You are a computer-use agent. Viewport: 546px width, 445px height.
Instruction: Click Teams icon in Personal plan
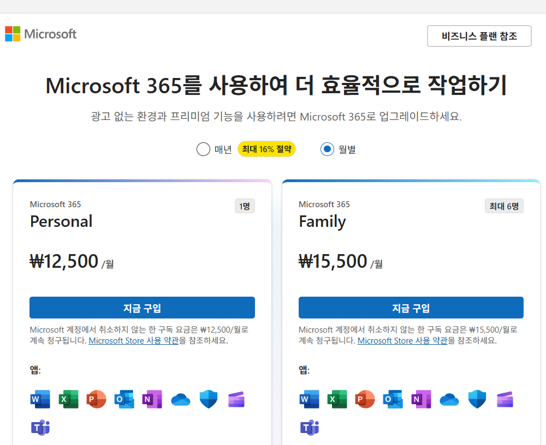pos(40,427)
